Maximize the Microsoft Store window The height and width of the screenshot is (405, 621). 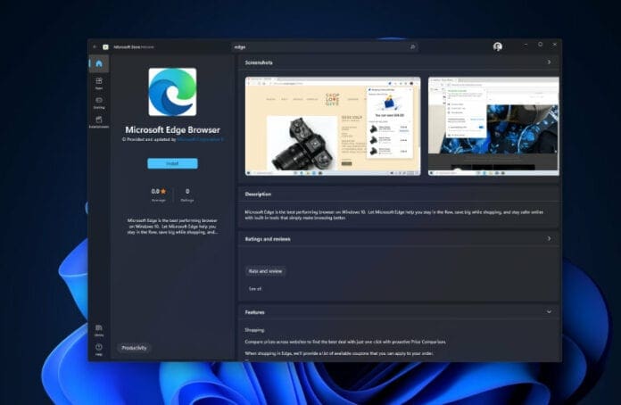[x=540, y=45]
